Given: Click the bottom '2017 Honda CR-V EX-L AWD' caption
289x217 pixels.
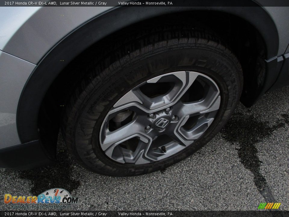Looking at the screenshot, I should [x=30, y=214].
